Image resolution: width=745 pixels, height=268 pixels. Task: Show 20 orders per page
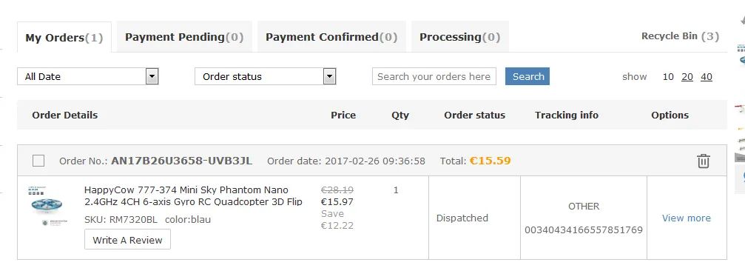point(687,76)
